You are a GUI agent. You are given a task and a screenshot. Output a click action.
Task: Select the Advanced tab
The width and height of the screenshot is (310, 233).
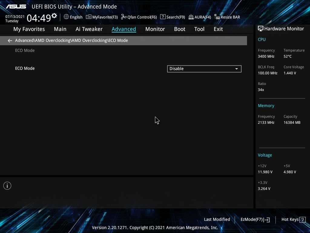point(124,29)
